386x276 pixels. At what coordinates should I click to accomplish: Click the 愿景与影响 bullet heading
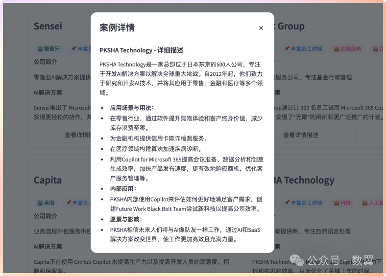tap(126, 219)
